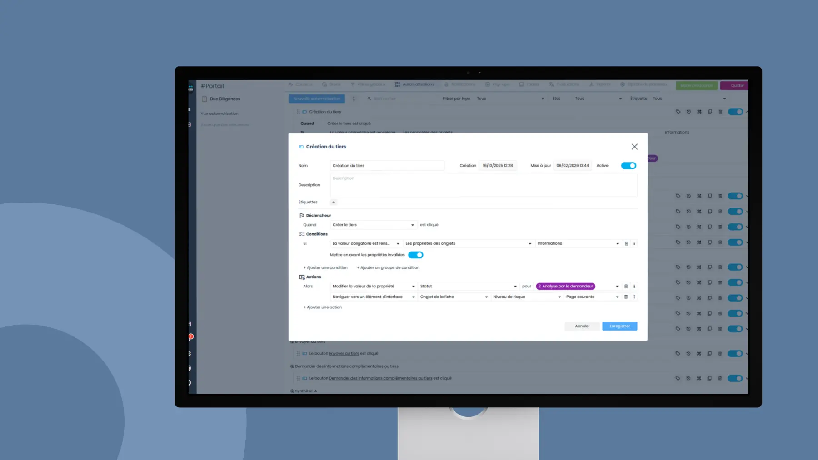Open the Niveau de risque dropdown
This screenshot has width=818, height=460.
coord(526,297)
